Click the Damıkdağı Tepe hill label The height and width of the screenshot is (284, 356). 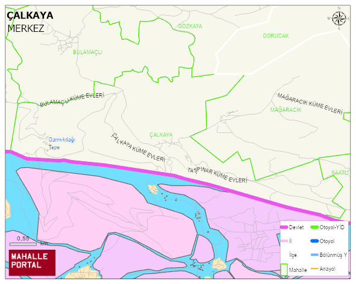pyautogui.click(x=62, y=143)
